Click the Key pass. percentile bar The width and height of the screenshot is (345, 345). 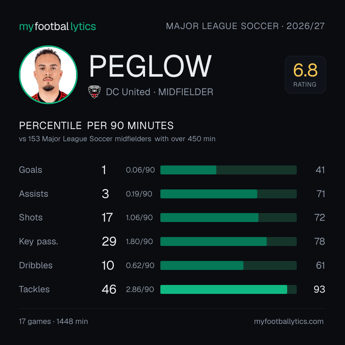coord(228,241)
